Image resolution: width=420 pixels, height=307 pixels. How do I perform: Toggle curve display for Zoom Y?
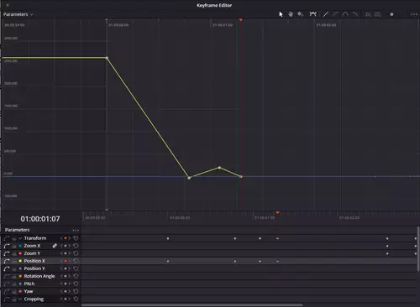point(7,253)
